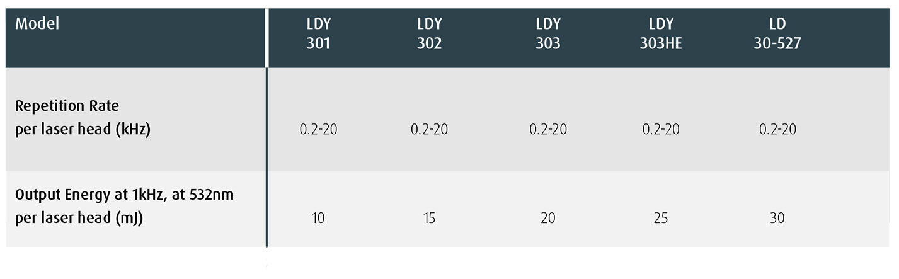Click the 'Repetition Rate' label text
The width and height of the screenshot is (899, 279).
click(x=67, y=105)
